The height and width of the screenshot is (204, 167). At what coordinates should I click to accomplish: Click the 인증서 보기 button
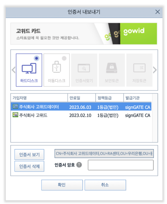click(29, 155)
